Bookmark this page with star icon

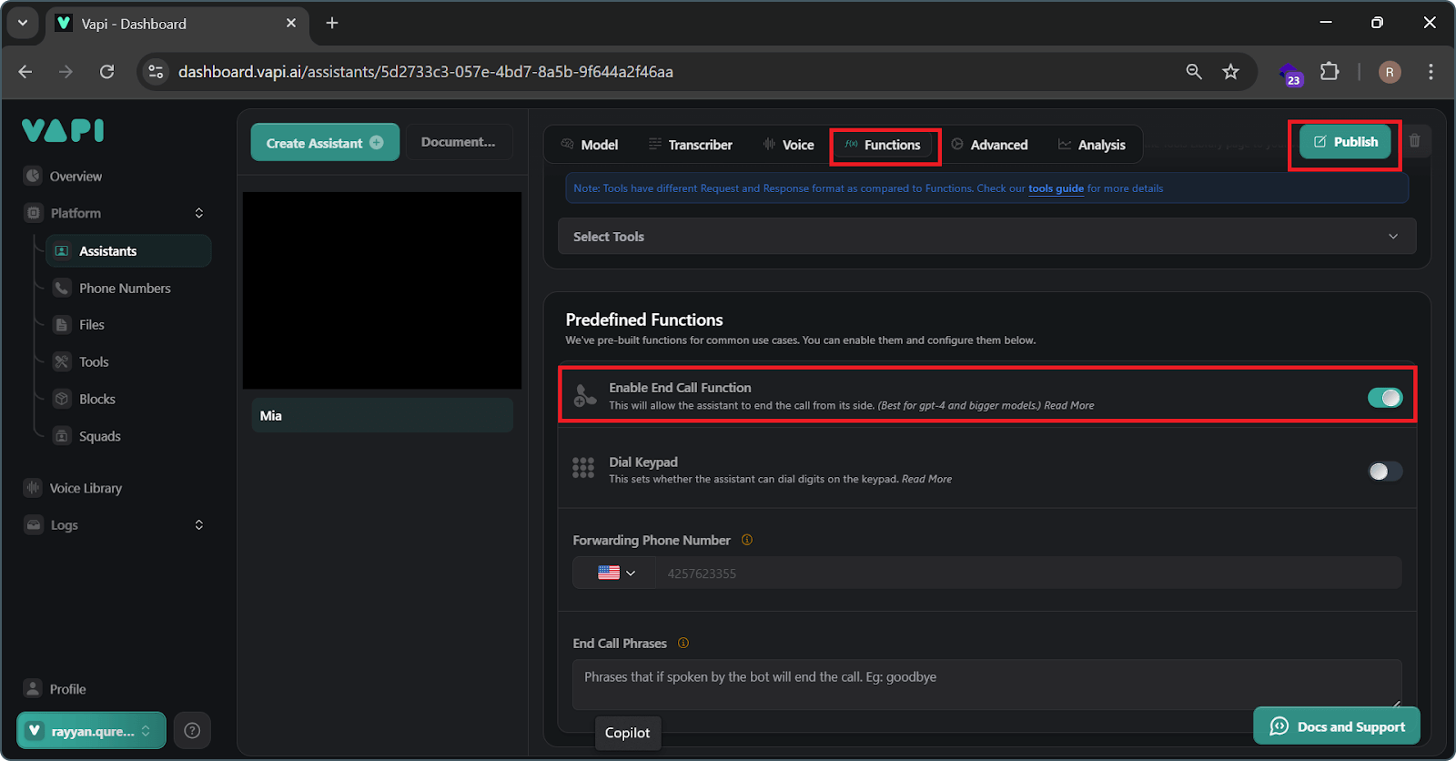[1230, 72]
